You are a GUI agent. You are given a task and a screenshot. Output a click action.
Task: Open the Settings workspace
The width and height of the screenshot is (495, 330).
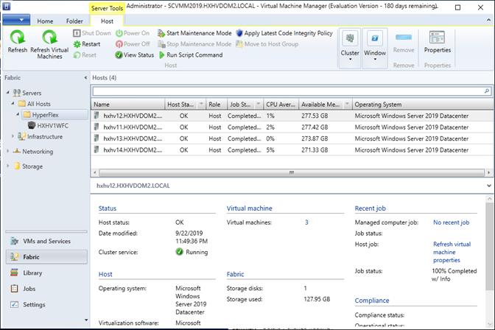[x=46, y=304]
